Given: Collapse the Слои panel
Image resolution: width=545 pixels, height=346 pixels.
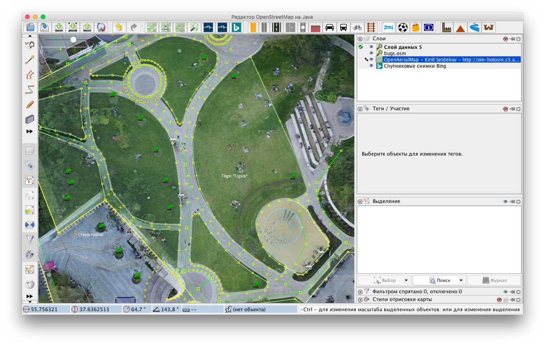Looking at the screenshot, I should (x=360, y=39).
